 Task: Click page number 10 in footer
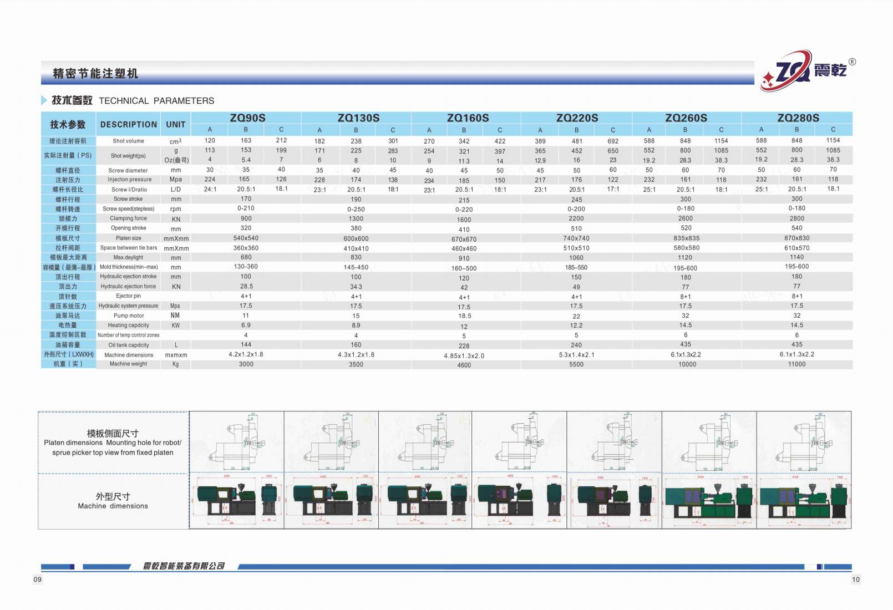(x=855, y=579)
